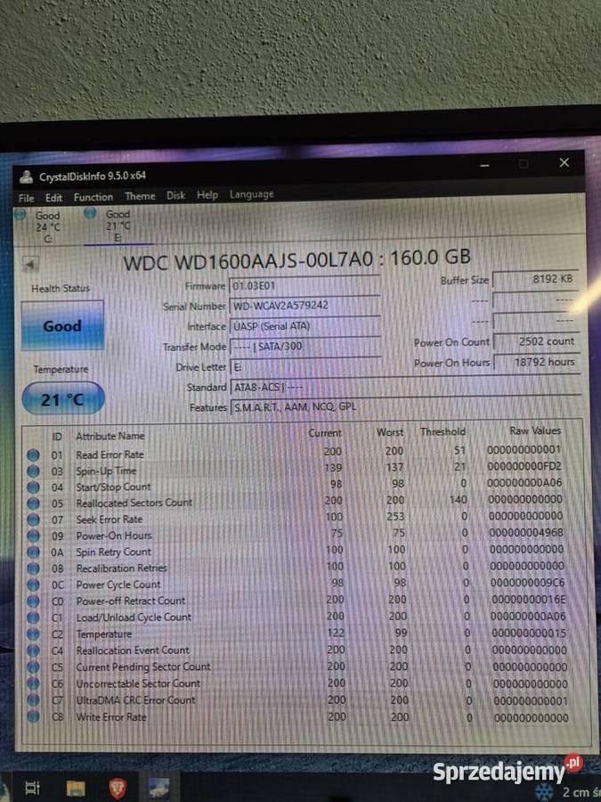Click the status dot for UltraDMA CRC Error Count
The height and width of the screenshot is (802, 601).
pyautogui.click(x=33, y=700)
